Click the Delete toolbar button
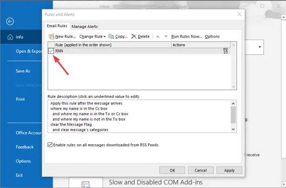 click(x=141, y=36)
